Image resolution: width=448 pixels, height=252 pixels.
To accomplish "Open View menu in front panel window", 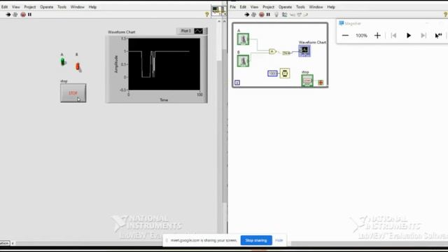I will tap(15, 7).
